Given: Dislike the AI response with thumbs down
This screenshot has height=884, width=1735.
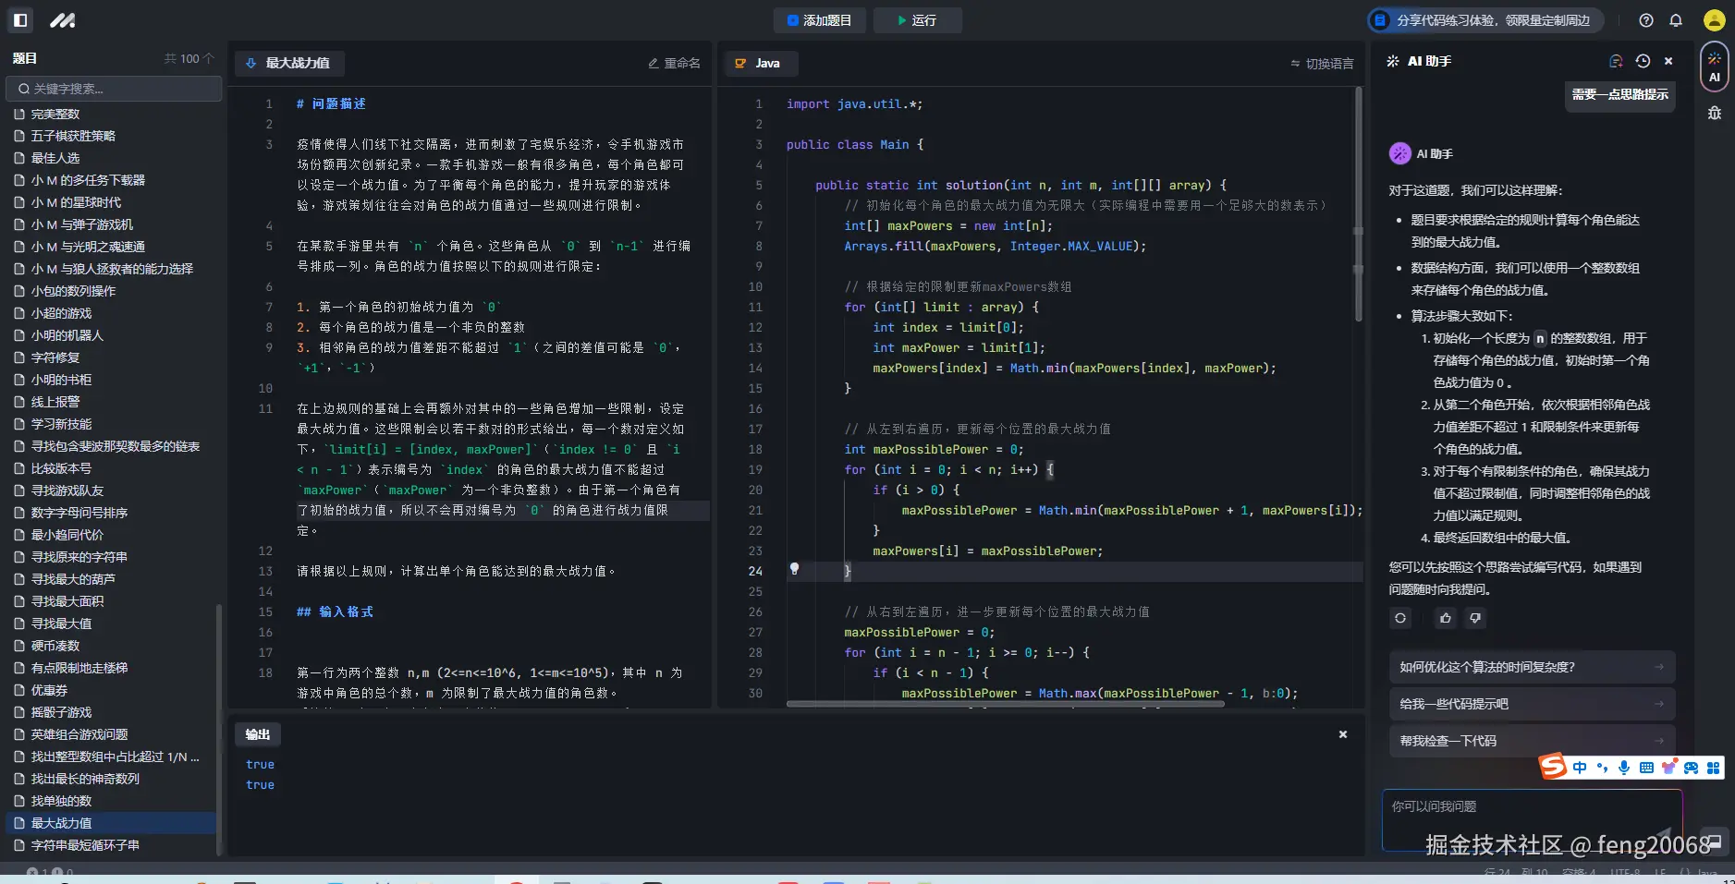Looking at the screenshot, I should (x=1476, y=618).
